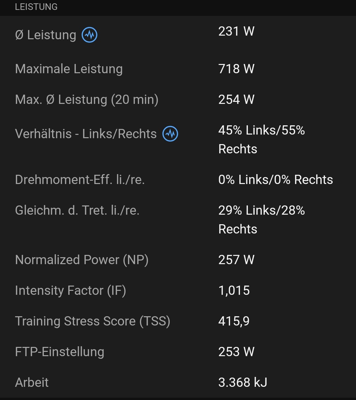This screenshot has height=400, width=356.
Task: Open the Normalized Power (NP) row
Action: [82, 260]
